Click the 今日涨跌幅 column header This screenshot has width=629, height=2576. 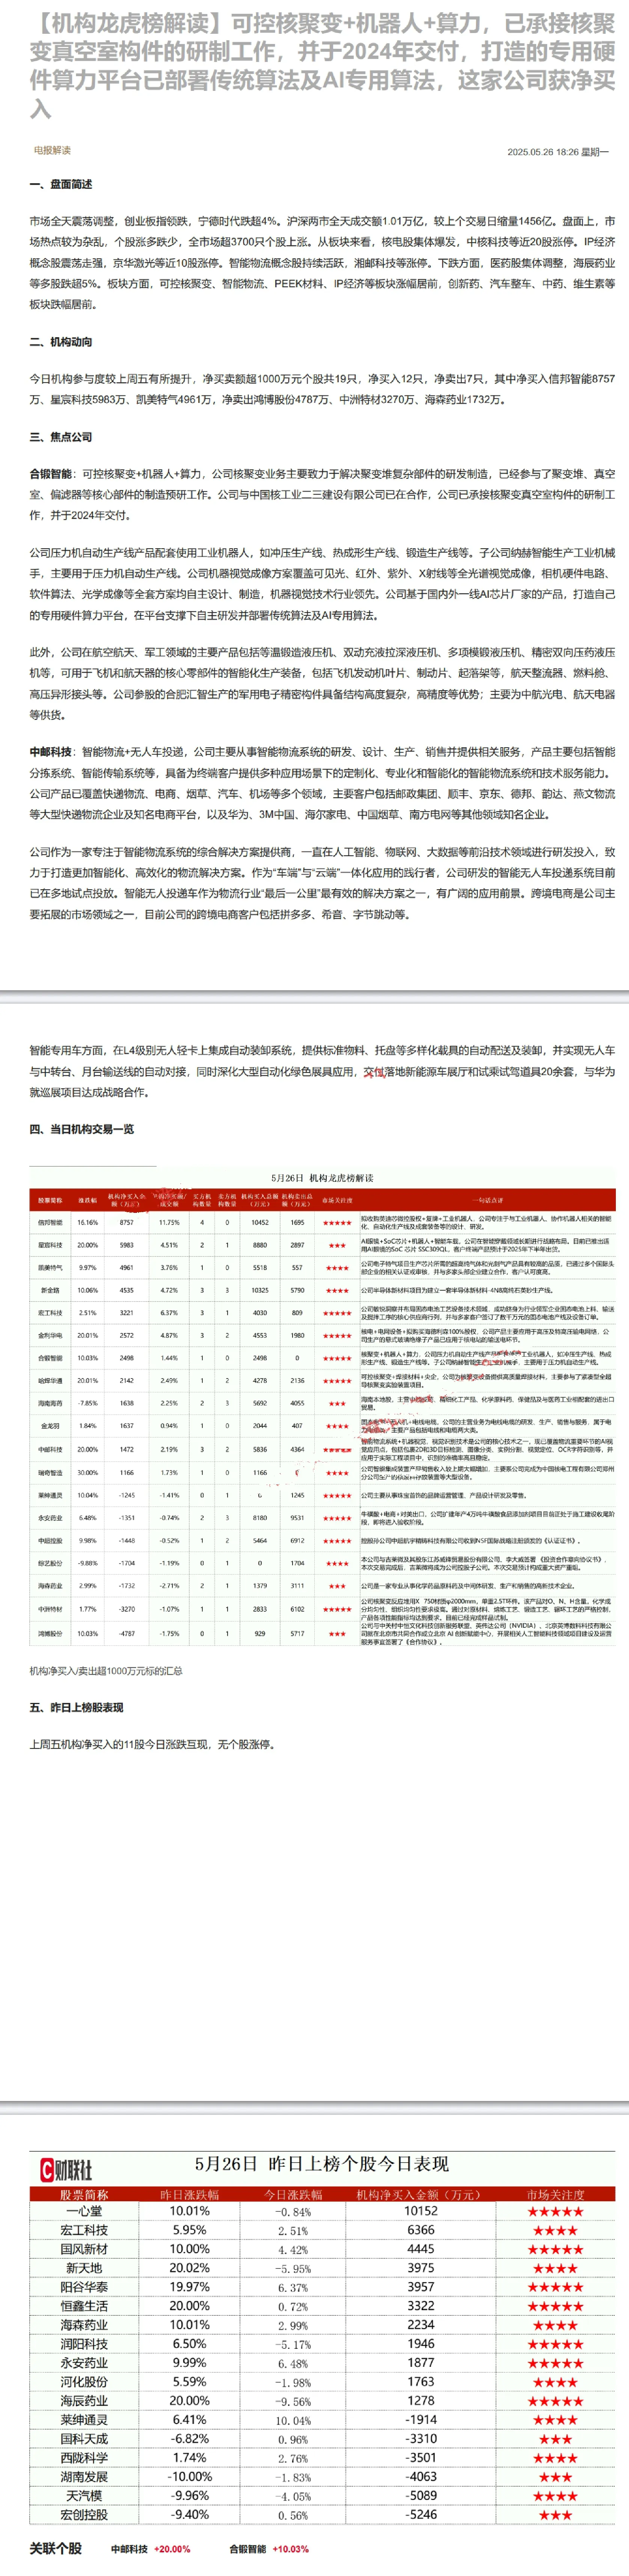pos(293,2194)
